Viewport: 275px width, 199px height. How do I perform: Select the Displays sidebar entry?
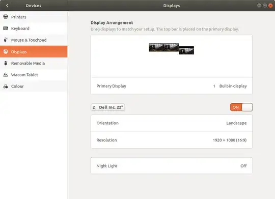tap(34, 51)
